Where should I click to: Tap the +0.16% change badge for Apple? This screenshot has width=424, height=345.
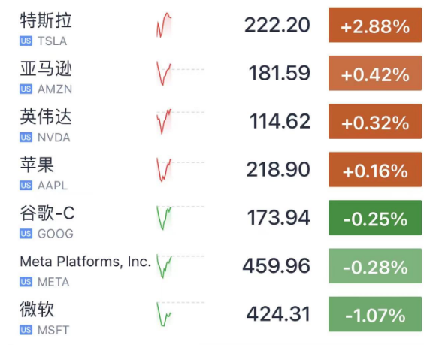(x=375, y=169)
